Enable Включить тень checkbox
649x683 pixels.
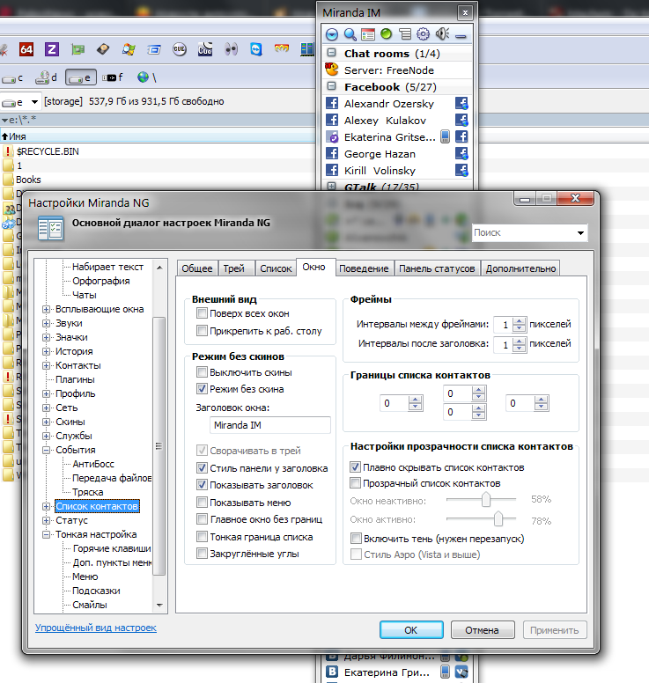356,539
